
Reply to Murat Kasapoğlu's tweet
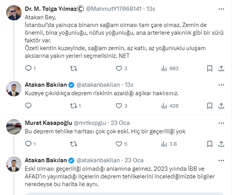click(x=28, y=144)
